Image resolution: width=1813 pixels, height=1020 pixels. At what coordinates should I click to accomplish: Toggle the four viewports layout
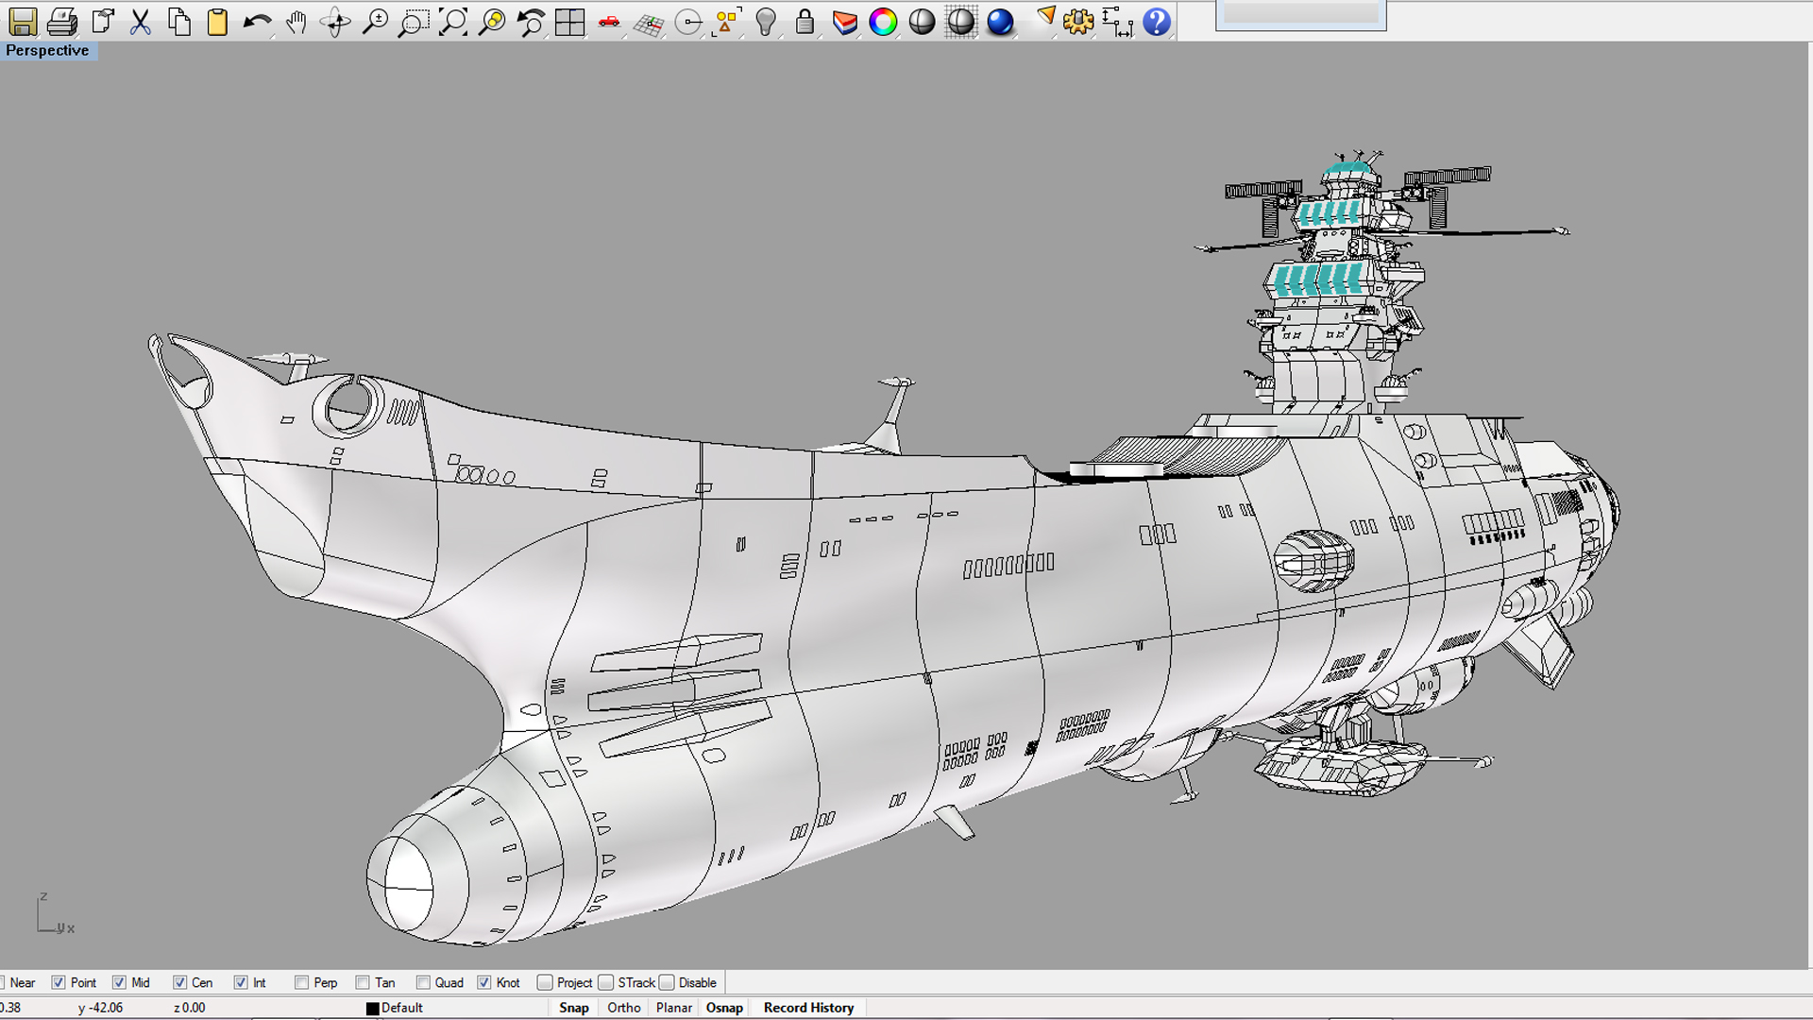(x=570, y=22)
